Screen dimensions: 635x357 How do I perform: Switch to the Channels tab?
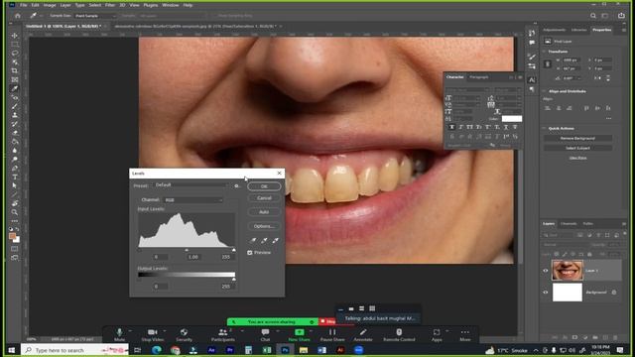coord(569,224)
